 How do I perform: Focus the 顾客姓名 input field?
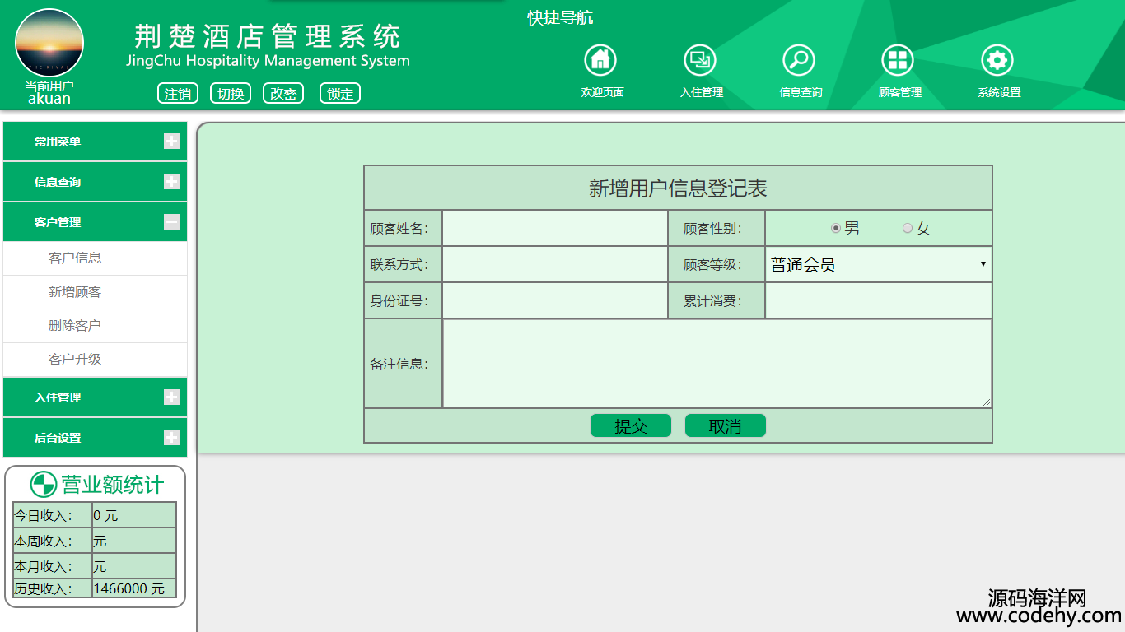coord(554,228)
